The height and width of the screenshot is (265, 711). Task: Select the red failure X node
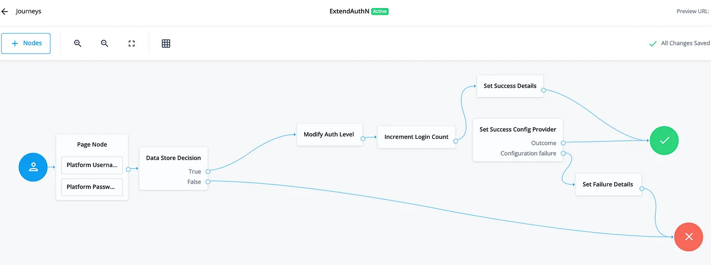coord(689,237)
